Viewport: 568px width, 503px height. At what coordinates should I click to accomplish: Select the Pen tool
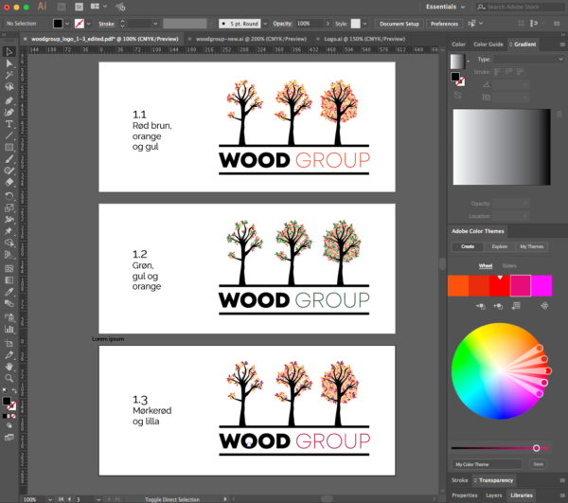[9, 99]
